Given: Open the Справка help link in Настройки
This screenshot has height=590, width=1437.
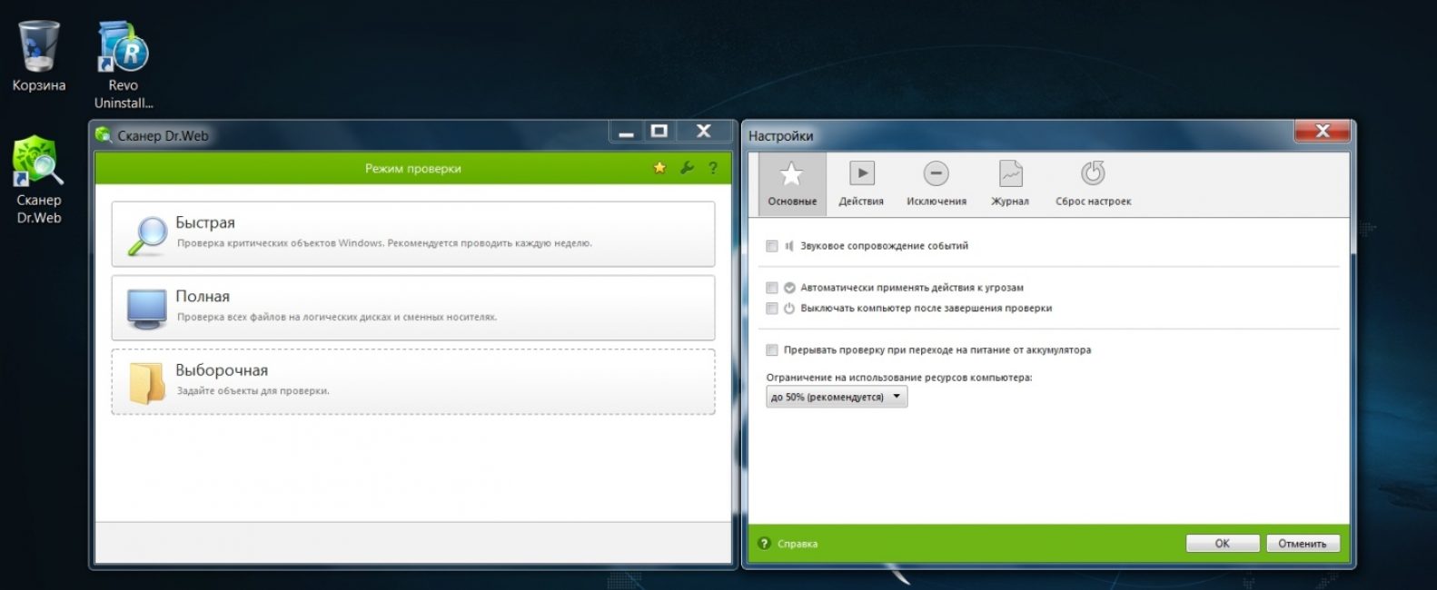Looking at the screenshot, I should [x=798, y=544].
